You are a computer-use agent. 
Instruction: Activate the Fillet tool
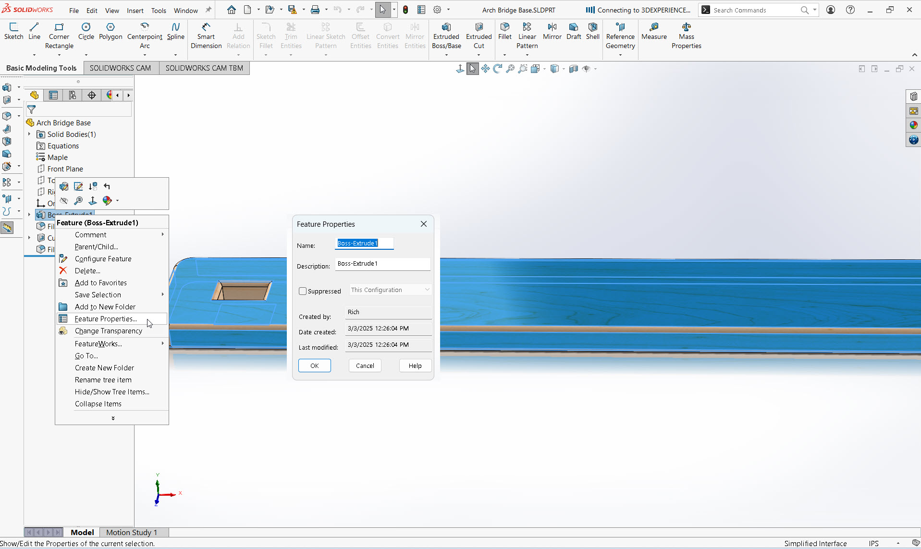coord(504,30)
